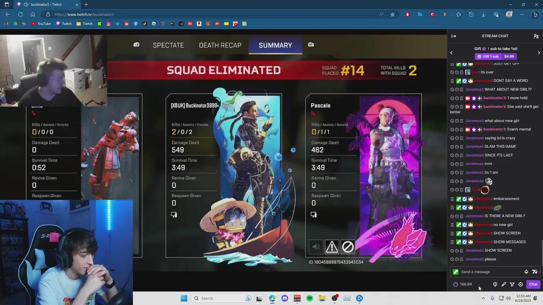This screenshot has width=543, height=305.
Task: Click the channel points 166.8K balance
Action: click(463, 284)
